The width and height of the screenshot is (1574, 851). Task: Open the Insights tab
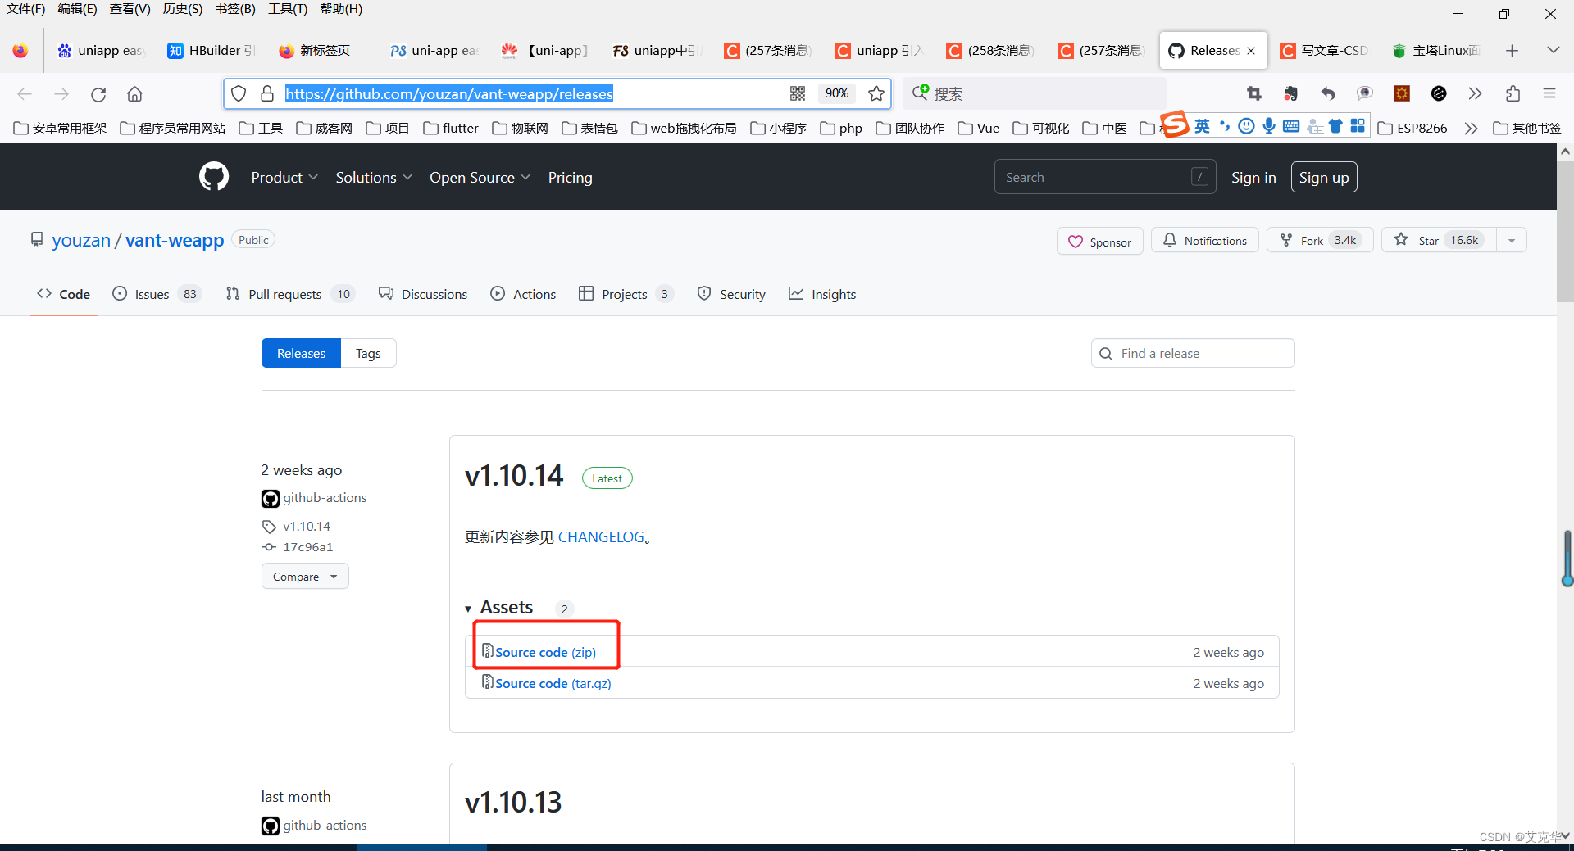click(x=822, y=294)
